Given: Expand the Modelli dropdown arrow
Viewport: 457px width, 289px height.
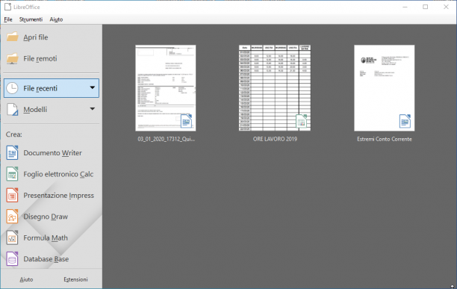Looking at the screenshot, I should (x=93, y=109).
